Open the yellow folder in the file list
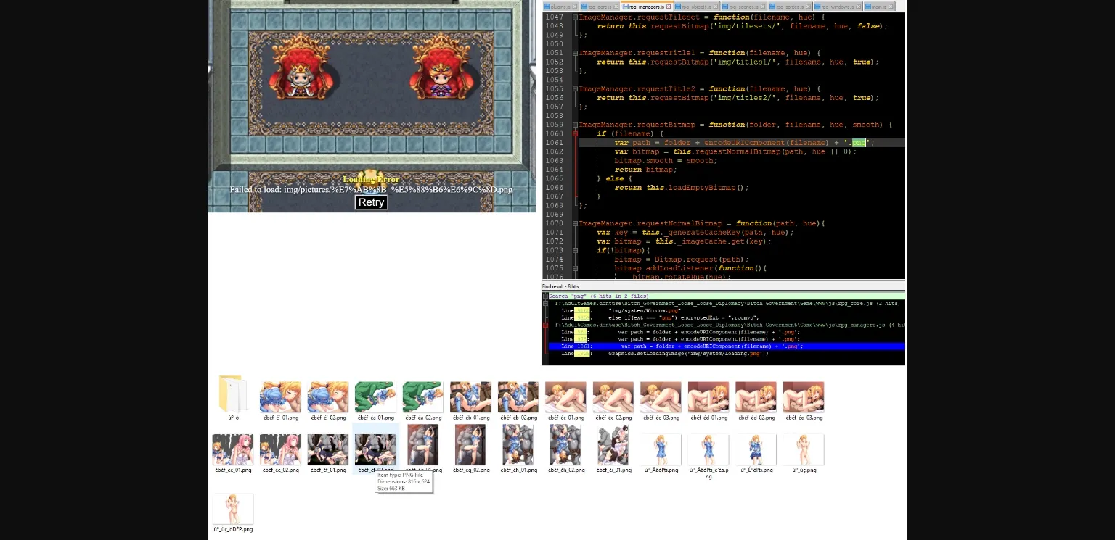 232,395
